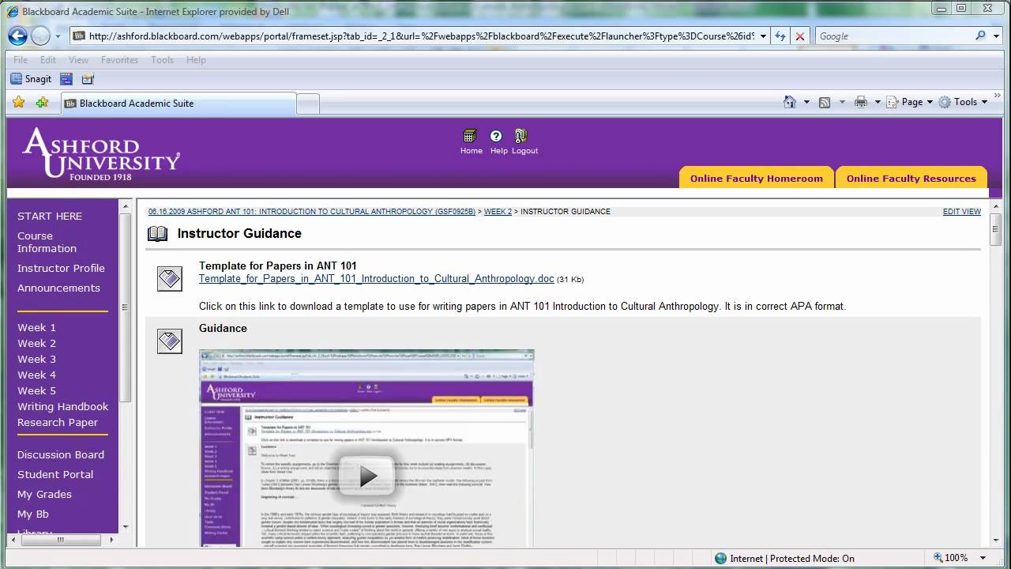Click the Blackboard Logout icon

(x=521, y=136)
